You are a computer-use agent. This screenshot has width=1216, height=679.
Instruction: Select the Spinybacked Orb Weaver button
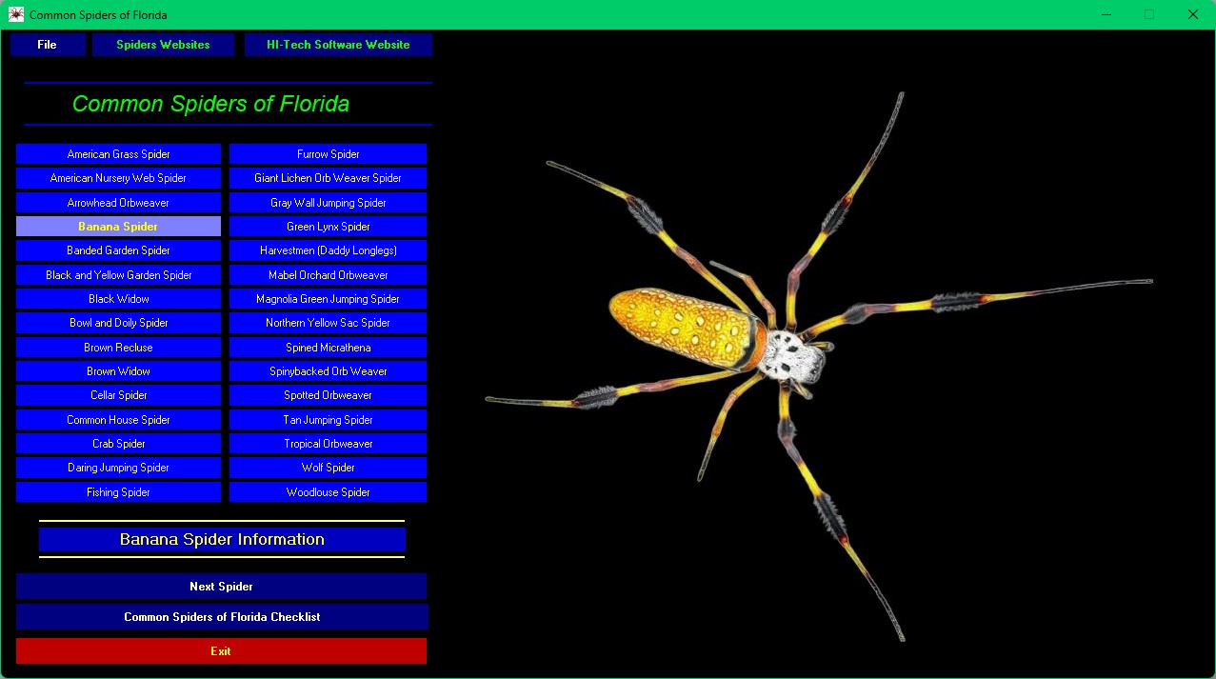328,371
